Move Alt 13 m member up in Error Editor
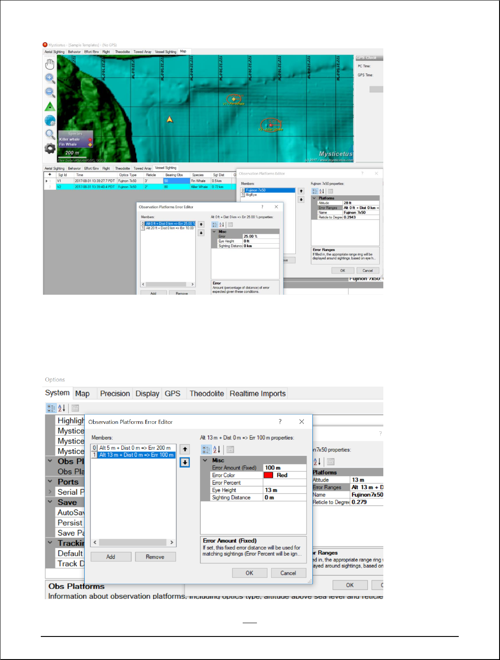The width and height of the screenshot is (500, 660). pos(185,449)
